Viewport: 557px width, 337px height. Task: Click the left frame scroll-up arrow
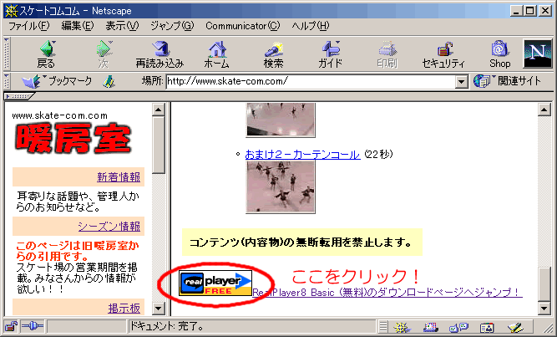coord(159,110)
